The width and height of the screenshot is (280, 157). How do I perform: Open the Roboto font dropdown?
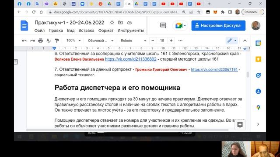click(x=133, y=41)
